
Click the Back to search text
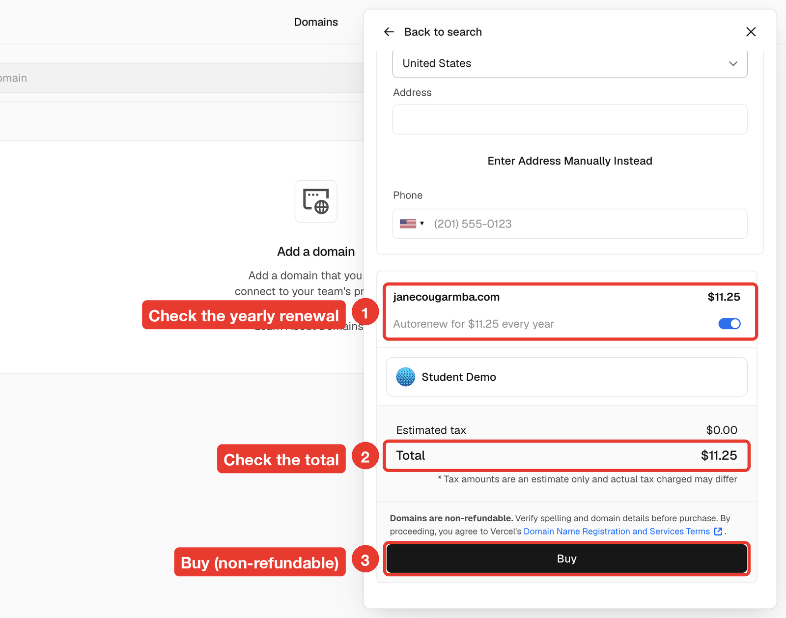point(443,32)
